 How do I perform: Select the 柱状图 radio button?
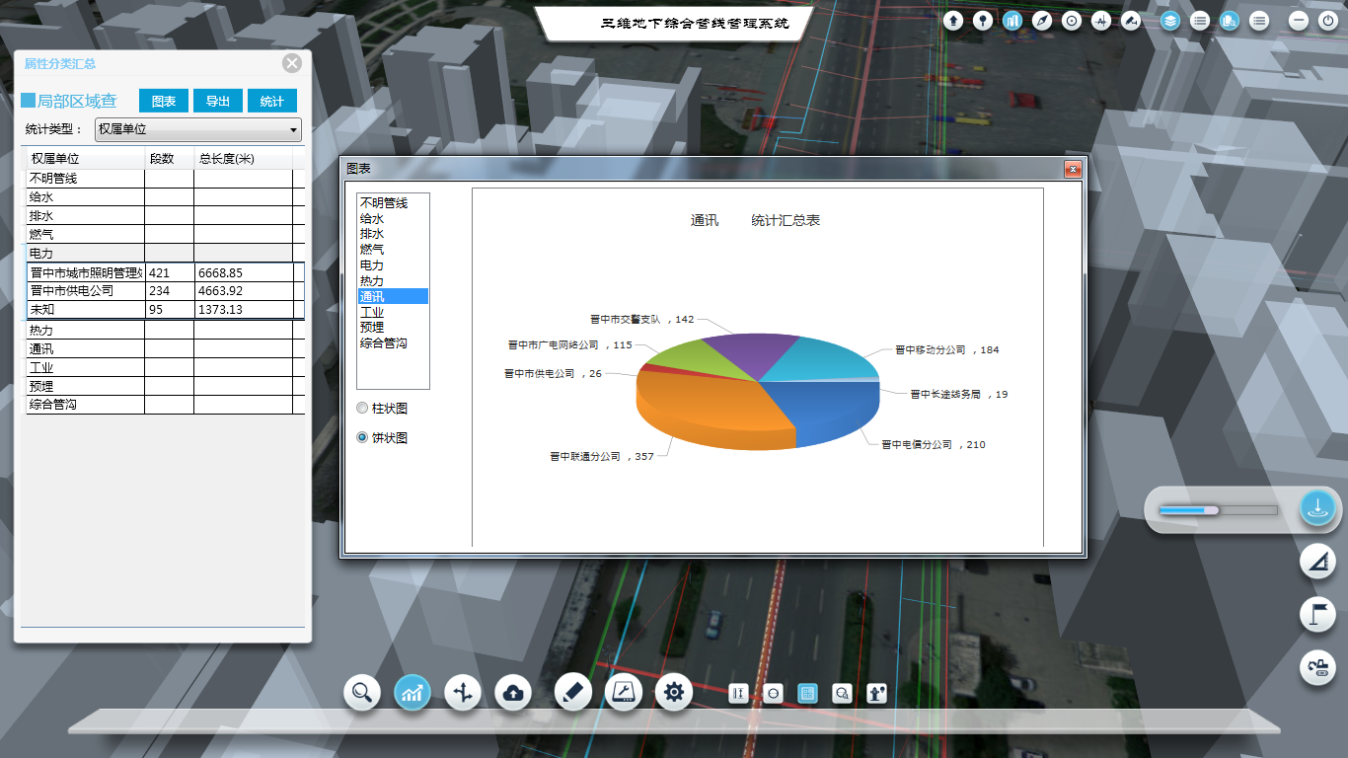point(362,409)
